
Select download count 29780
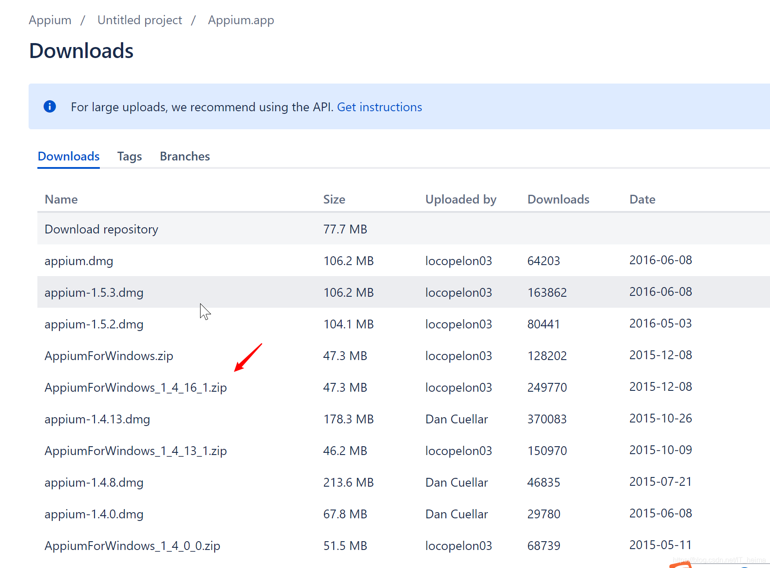(544, 514)
